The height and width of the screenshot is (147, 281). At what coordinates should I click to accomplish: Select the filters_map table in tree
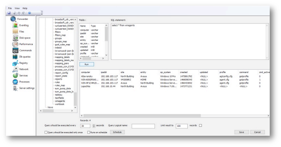click(x=60, y=35)
